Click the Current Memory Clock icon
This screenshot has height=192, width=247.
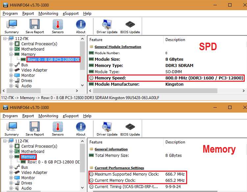point(91,181)
